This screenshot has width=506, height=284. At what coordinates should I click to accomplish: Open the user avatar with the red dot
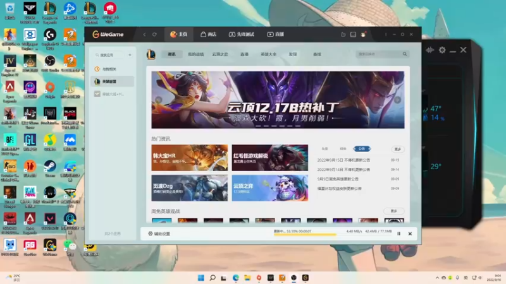pyautogui.click(x=363, y=34)
